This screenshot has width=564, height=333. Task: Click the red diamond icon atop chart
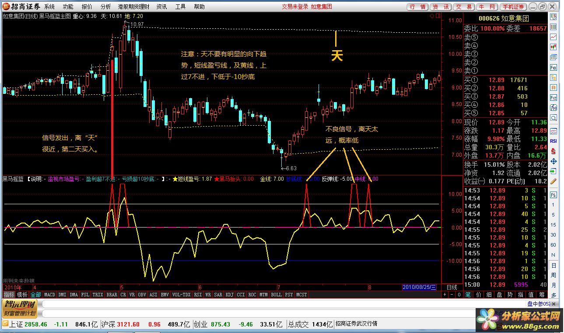tap(432, 16)
